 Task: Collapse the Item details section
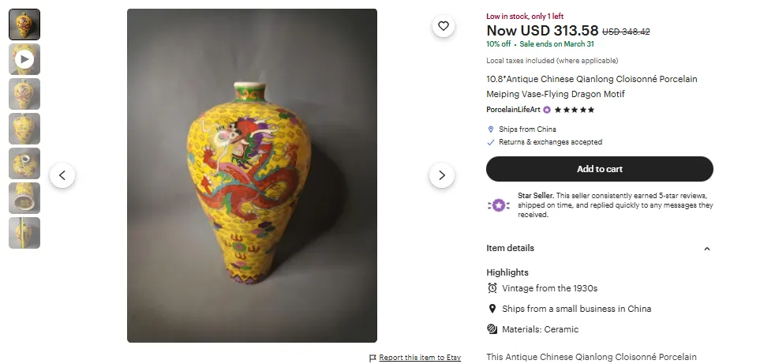coord(706,249)
